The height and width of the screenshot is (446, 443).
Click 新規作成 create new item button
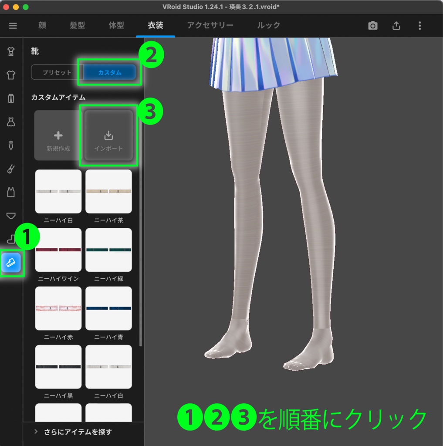click(58, 135)
